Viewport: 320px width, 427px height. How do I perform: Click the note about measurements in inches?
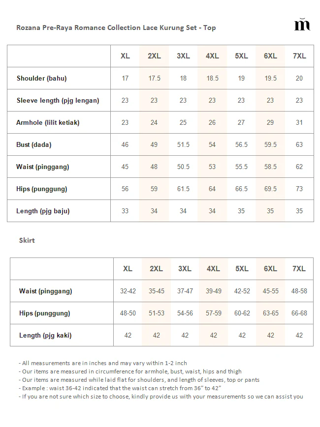pyautogui.click(x=103, y=363)
